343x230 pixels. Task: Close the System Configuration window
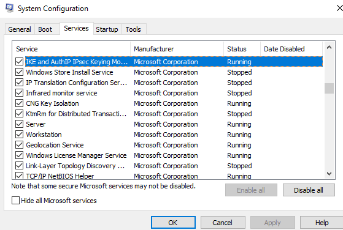pos(340,9)
